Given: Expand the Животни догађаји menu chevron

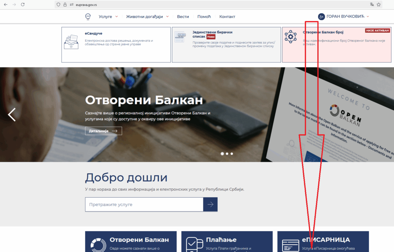Looking at the screenshot, I should click(167, 17).
